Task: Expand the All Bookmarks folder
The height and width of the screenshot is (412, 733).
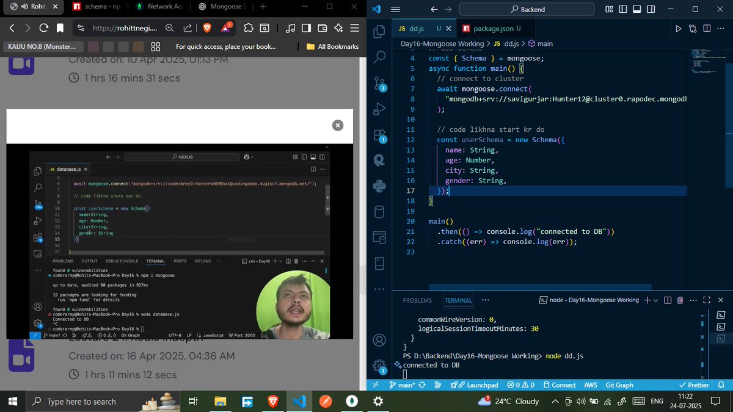Action: tap(332, 46)
